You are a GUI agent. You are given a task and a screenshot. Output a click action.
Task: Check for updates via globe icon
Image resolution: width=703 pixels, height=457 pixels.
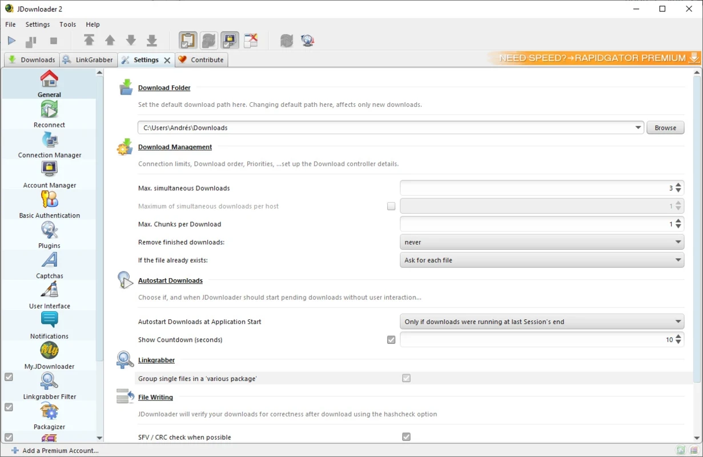point(308,41)
